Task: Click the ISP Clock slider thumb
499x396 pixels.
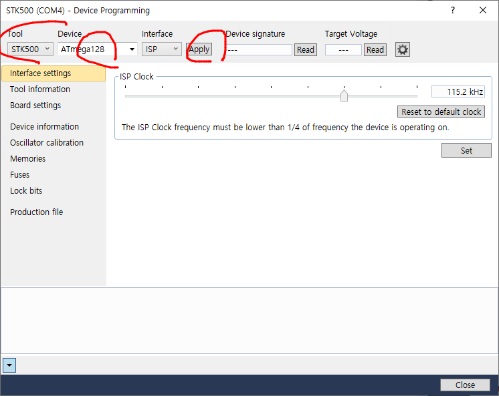Action: [344, 95]
